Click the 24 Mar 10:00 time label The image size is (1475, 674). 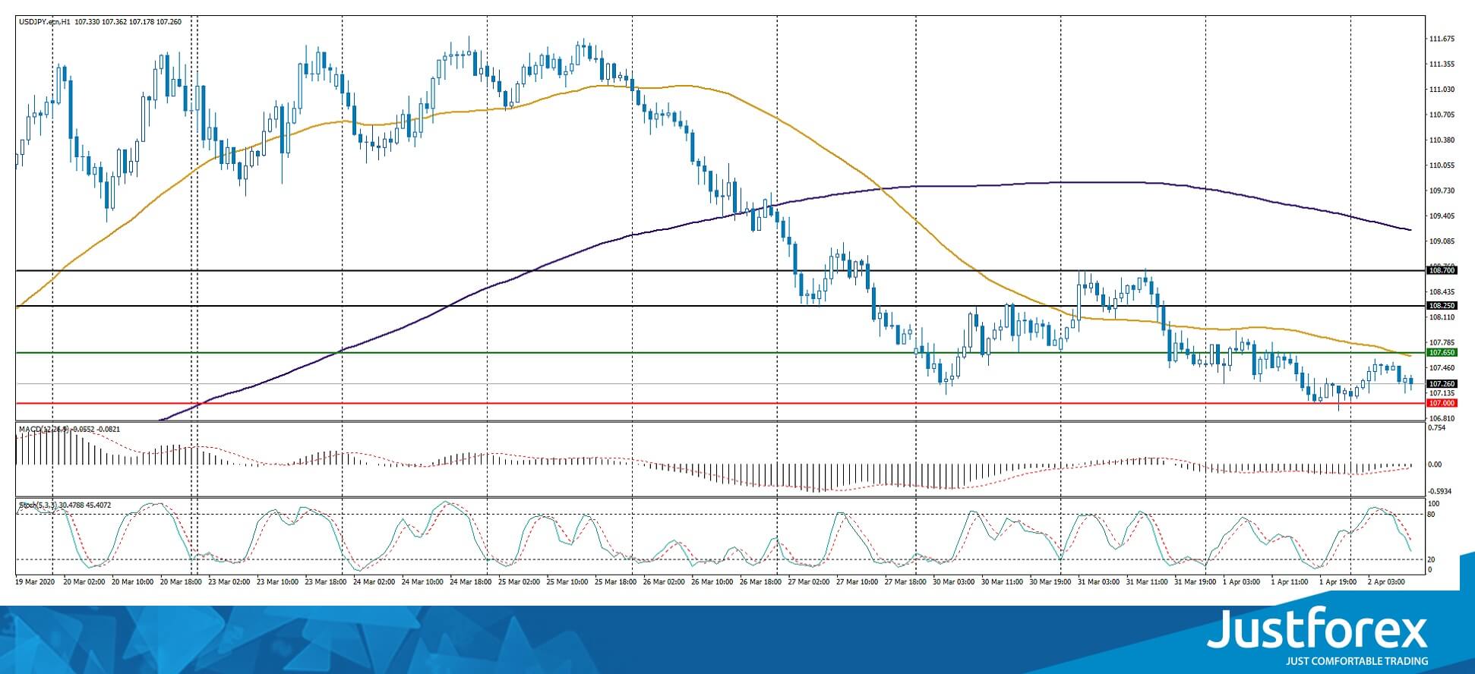[x=423, y=582]
